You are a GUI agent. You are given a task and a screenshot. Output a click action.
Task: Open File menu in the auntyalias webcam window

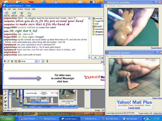click(x=106, y=6)
